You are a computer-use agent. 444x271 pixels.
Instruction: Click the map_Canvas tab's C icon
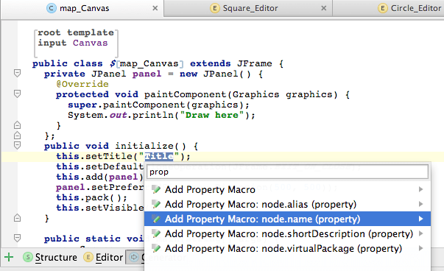point(52,8)
